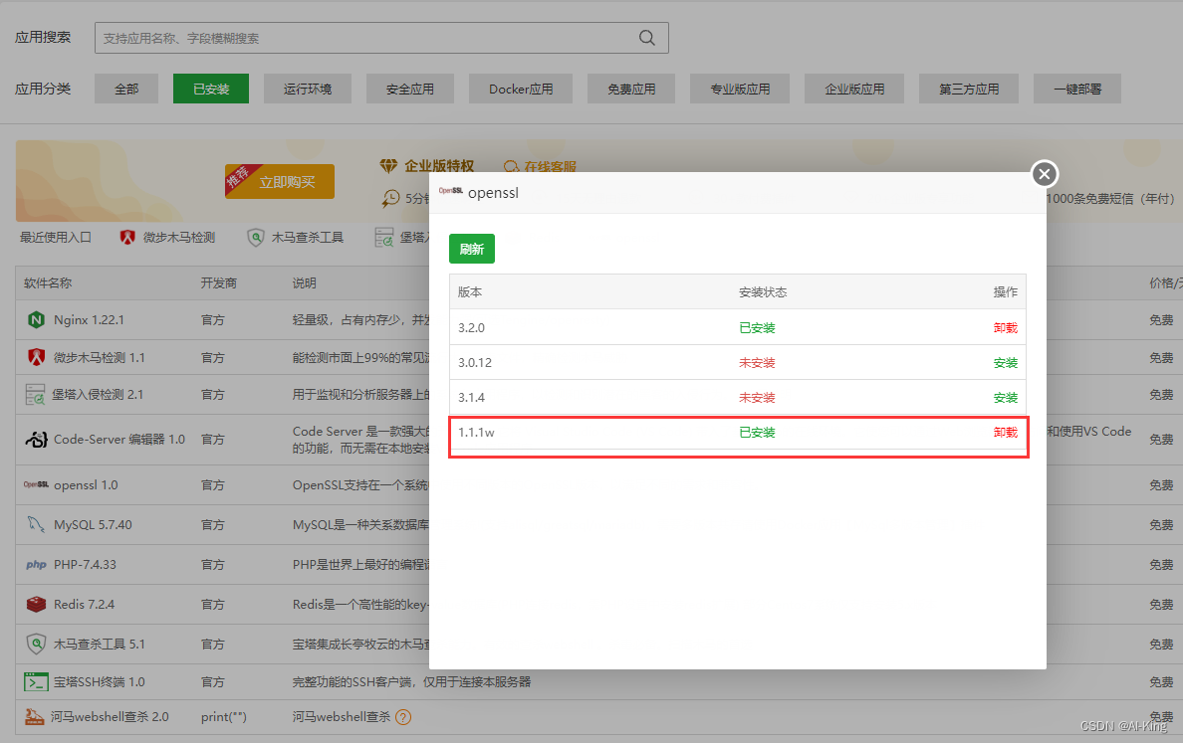
Task: Click Nginx 1.22.1 software name
Action: [89, 320]
